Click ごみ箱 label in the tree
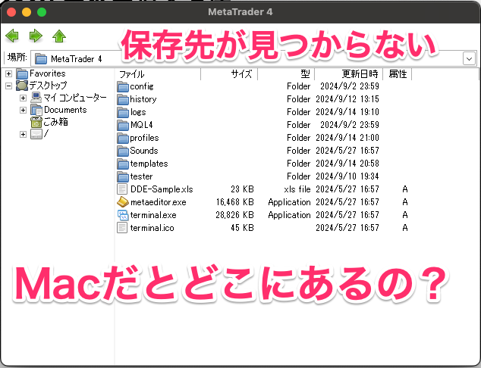Screen dimensions: 481x368 point(55,122)
